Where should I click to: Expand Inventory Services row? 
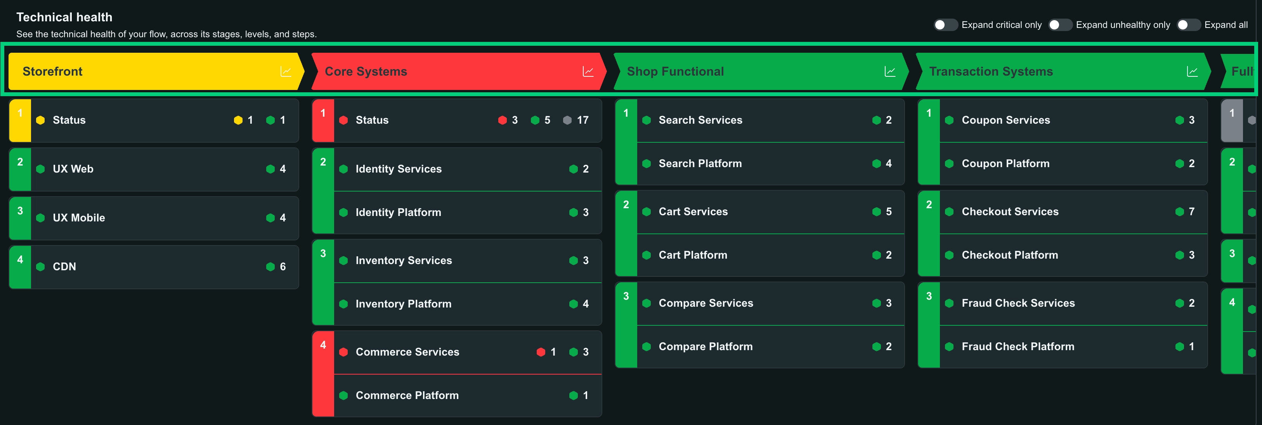coord(468,261)
